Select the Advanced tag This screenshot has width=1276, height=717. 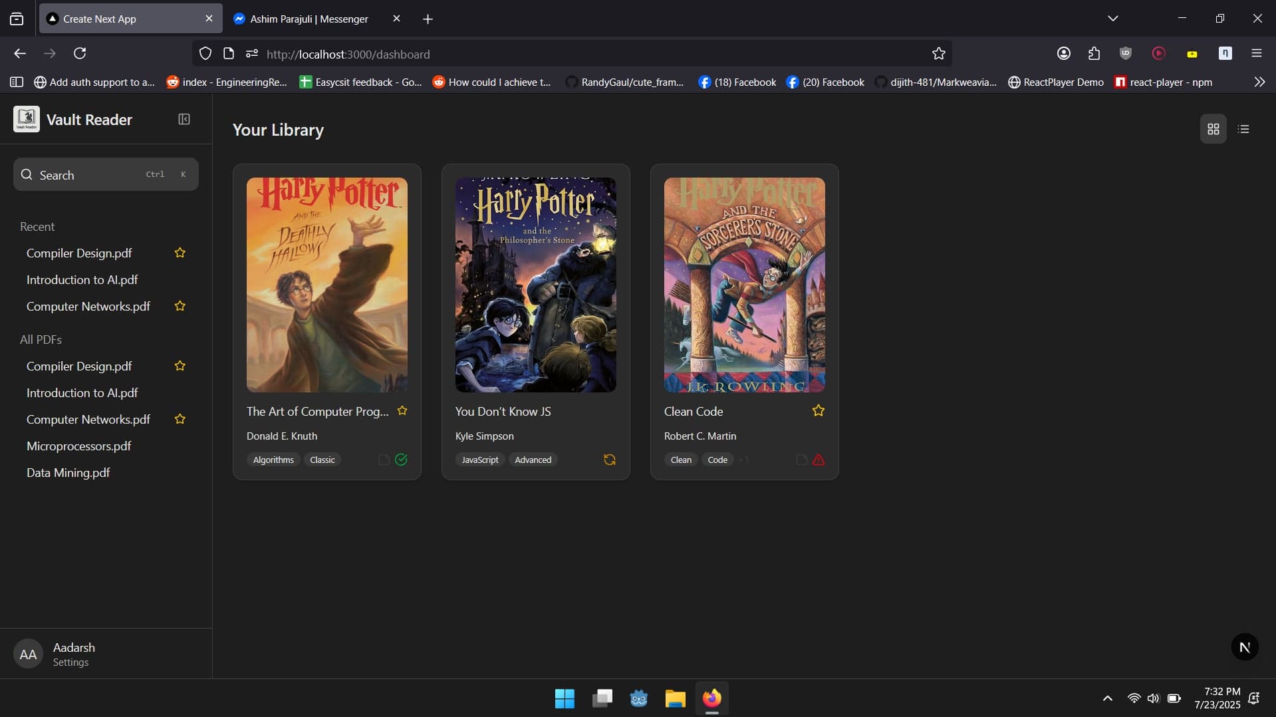click(x=533, y=460)
